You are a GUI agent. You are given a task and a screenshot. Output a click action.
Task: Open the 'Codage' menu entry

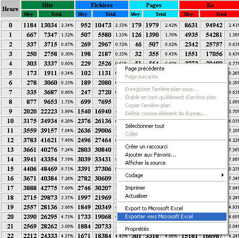[x=172, y=175]
